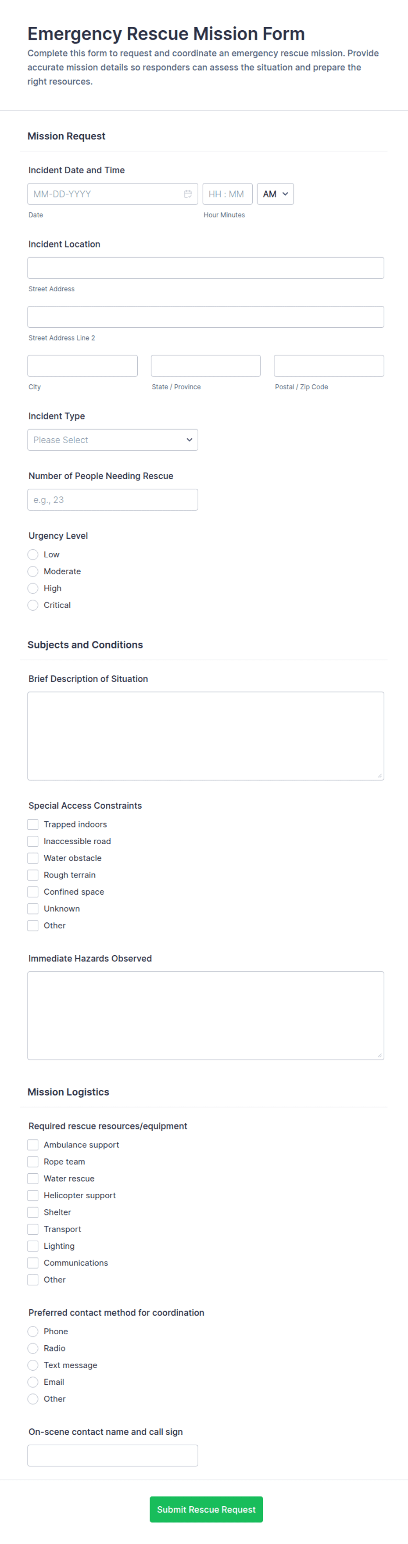Click On-scene contact name and call sign field
408x1544 pixels.
tap(113, 1456)
